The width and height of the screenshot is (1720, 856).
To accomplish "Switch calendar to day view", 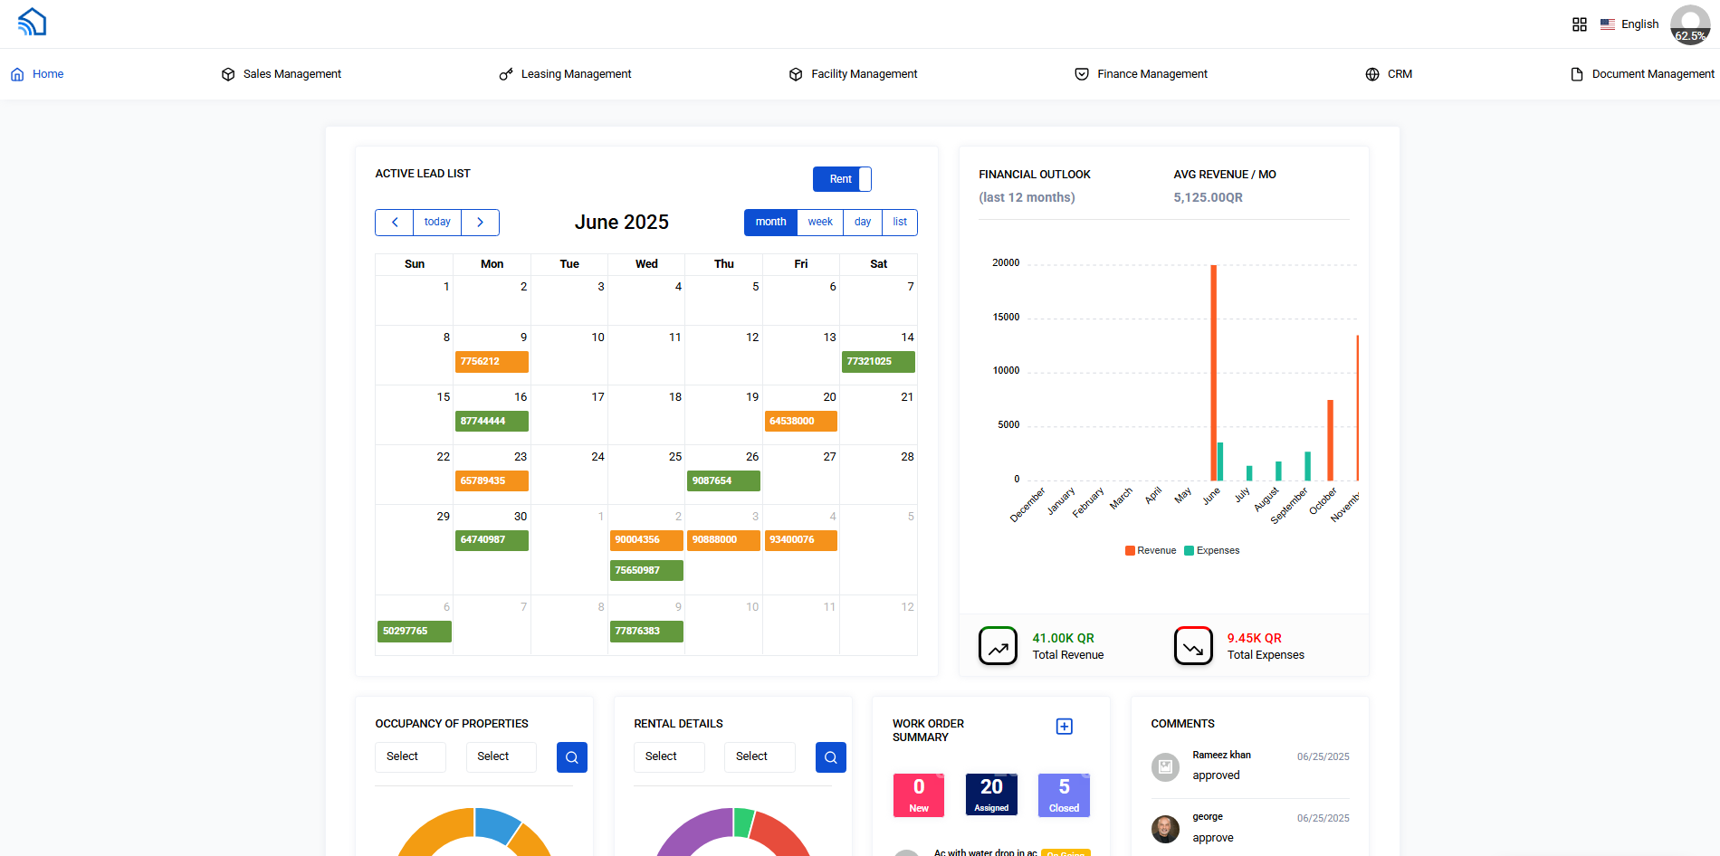I will [863, 223].
